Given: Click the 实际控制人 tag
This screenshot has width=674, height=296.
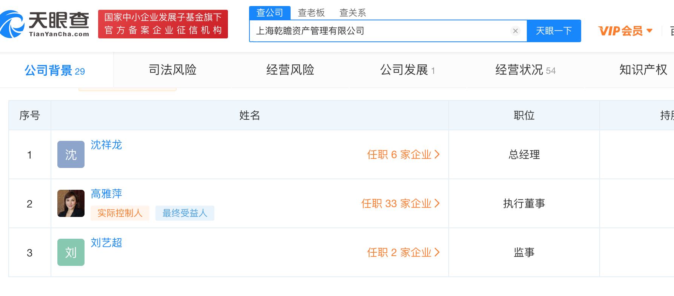Looking at the screenshot, I should [x=120, y=213].
